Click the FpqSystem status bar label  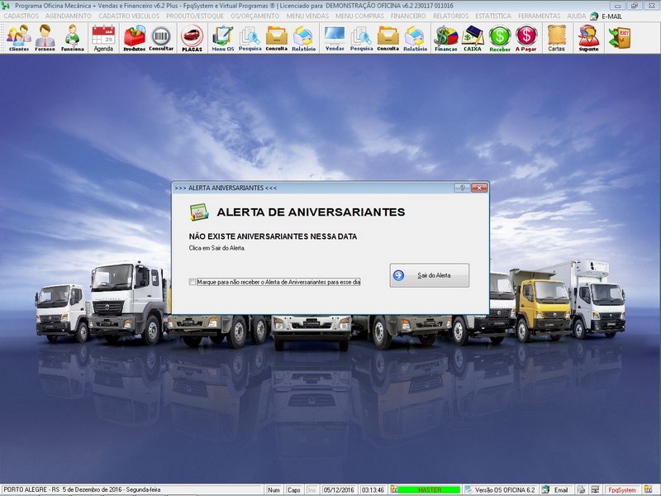pyautogui.click(x=622, y=489)
